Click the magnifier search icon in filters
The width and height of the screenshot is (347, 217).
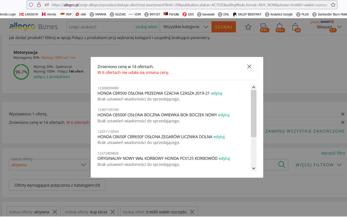281,164
